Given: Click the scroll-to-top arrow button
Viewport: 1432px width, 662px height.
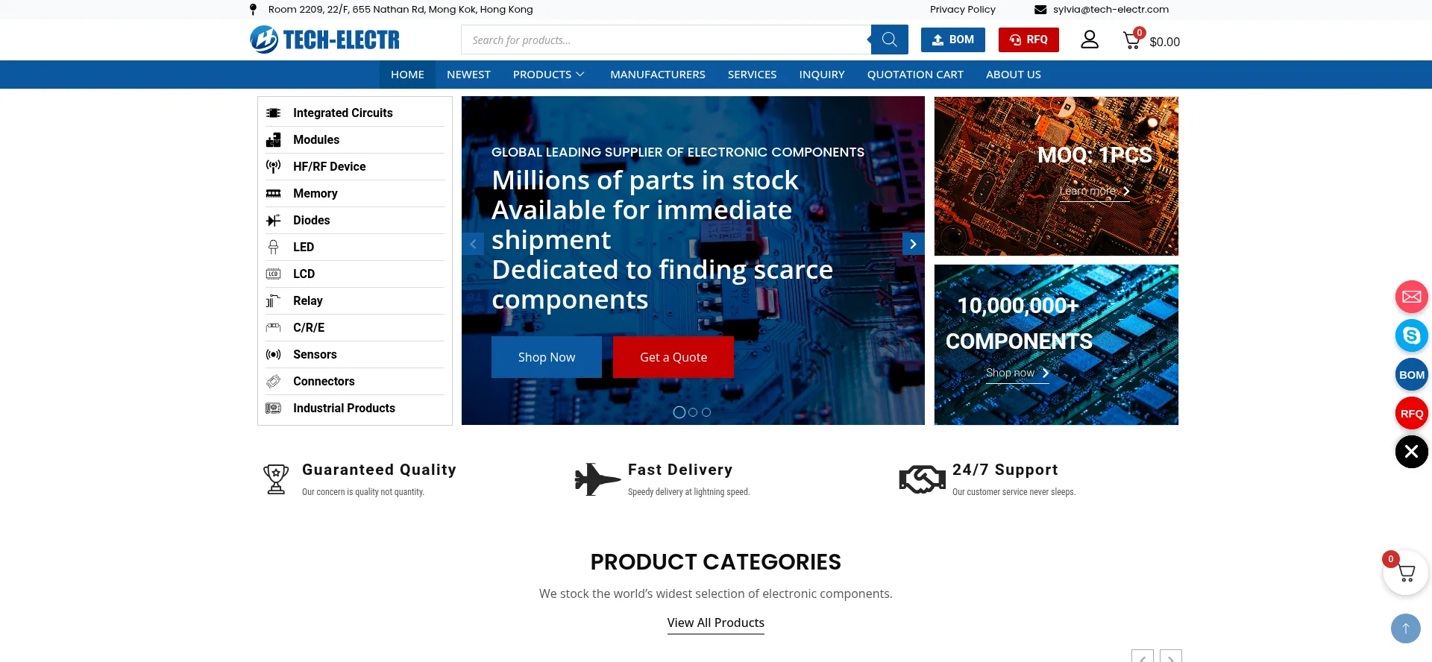Looking at the screenshot, I should point(1405,628).
